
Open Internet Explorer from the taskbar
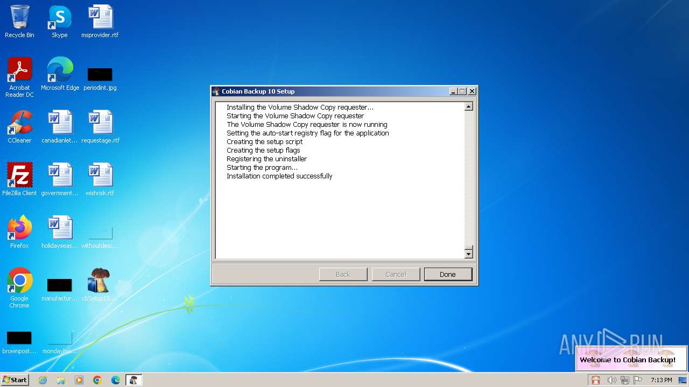[x=43, y=380]
